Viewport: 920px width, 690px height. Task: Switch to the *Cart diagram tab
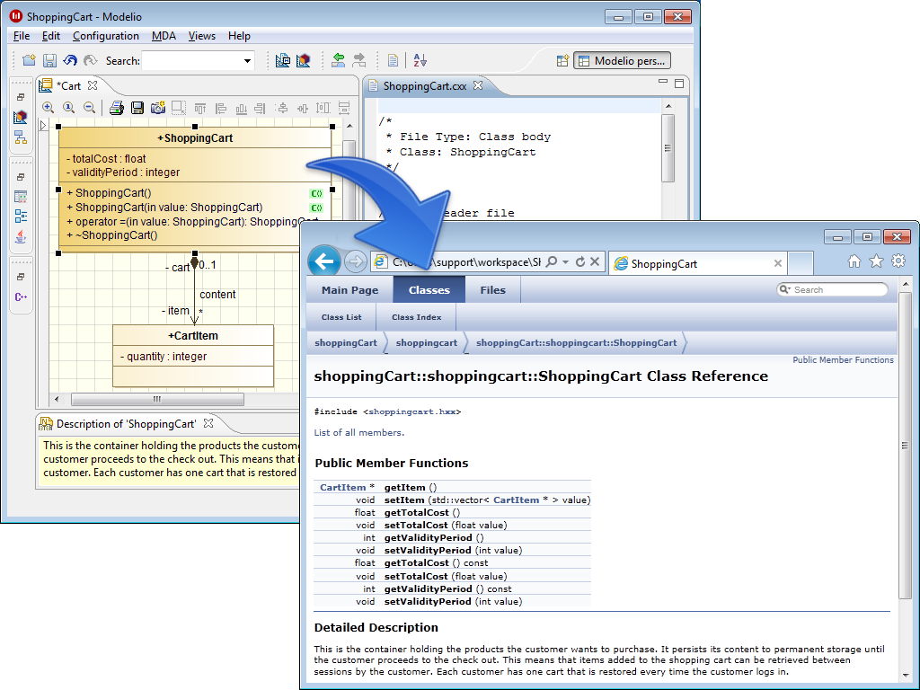pyautogui.click(x=68, y=85)
